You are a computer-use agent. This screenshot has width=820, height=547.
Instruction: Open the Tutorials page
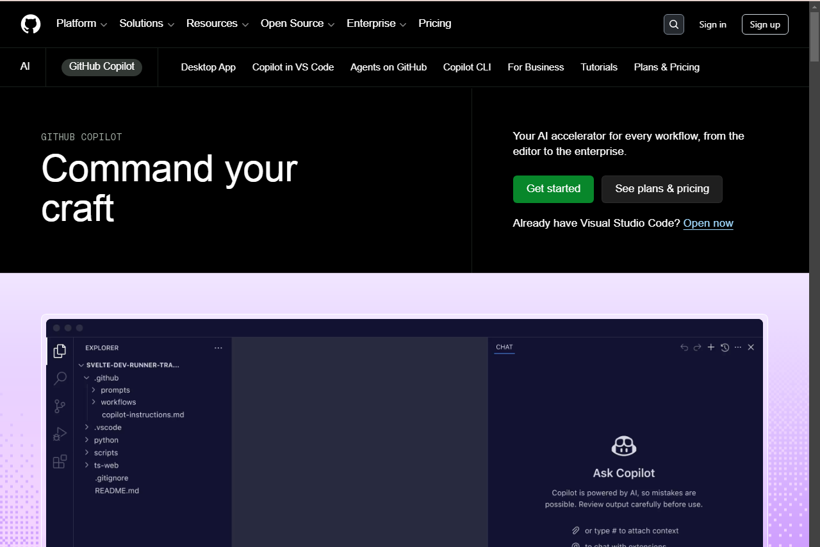click(x=599, y=67)
